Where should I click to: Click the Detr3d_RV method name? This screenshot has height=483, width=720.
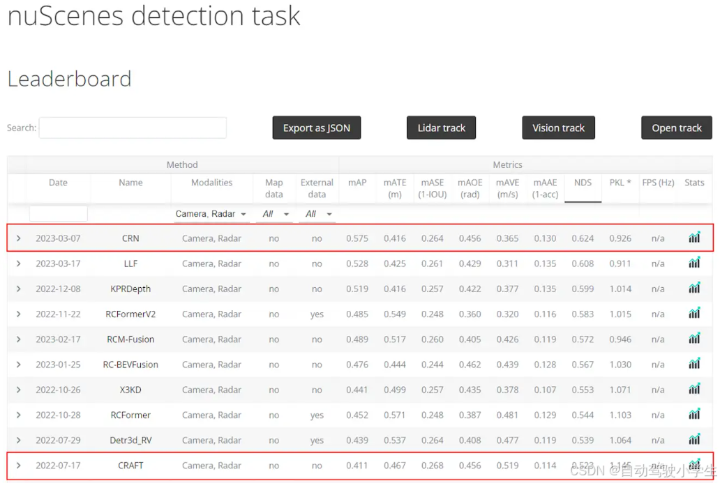tap(130, 440)
